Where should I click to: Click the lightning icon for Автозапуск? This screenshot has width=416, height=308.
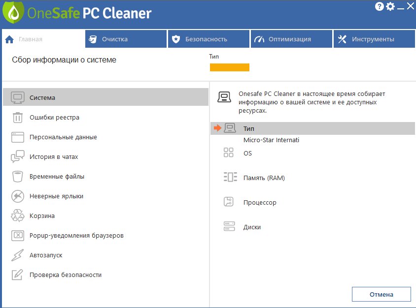pos(18,255)
